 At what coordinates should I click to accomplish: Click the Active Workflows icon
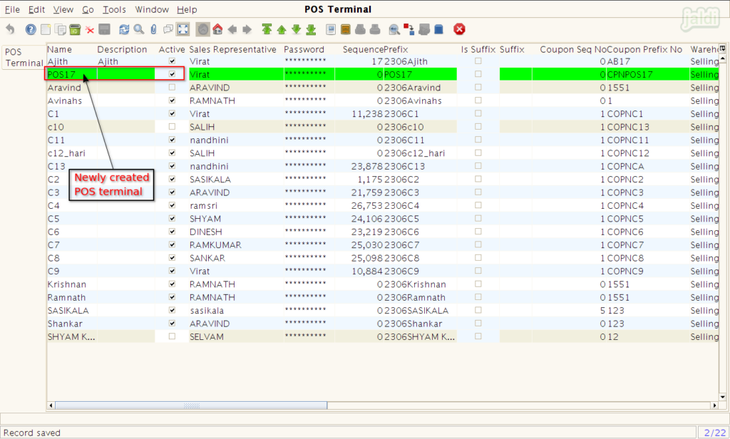408,29
